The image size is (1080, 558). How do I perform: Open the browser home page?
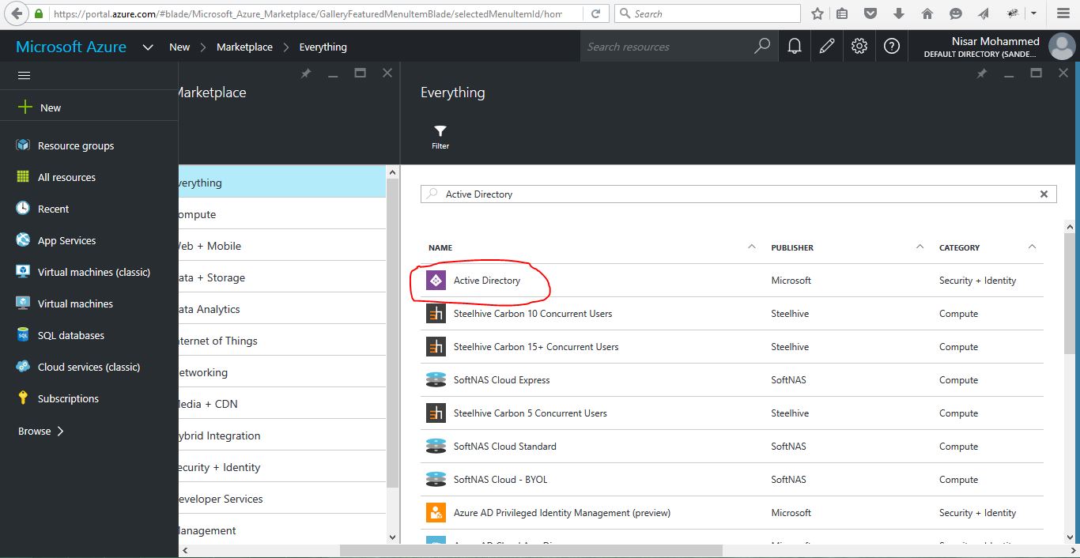[927, 13]
